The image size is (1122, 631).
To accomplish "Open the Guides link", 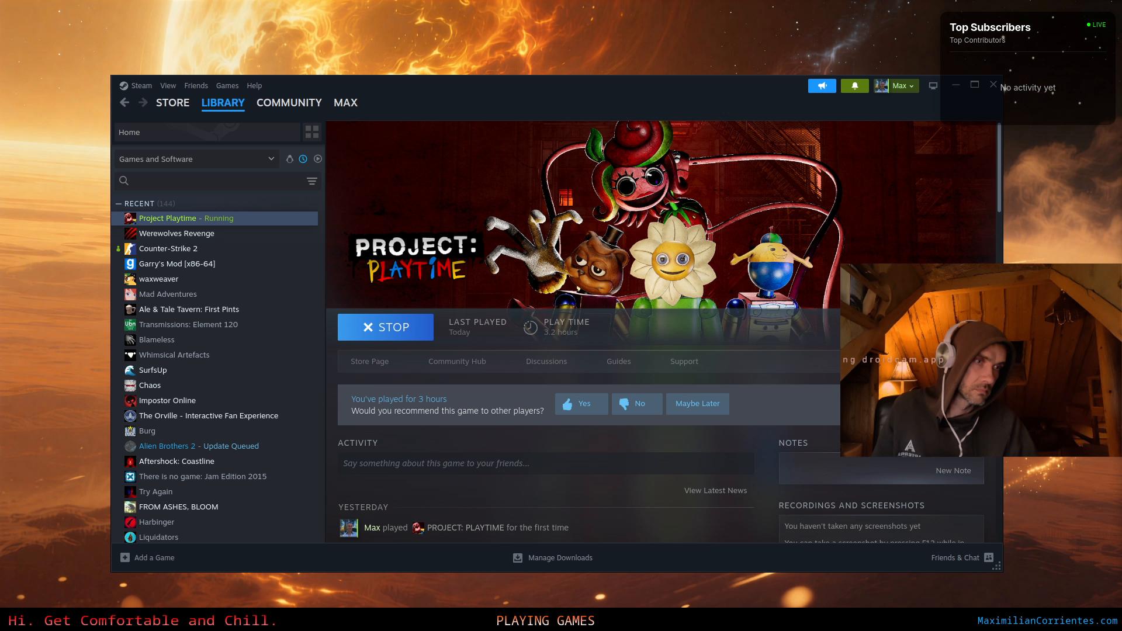I will [618, 362].
